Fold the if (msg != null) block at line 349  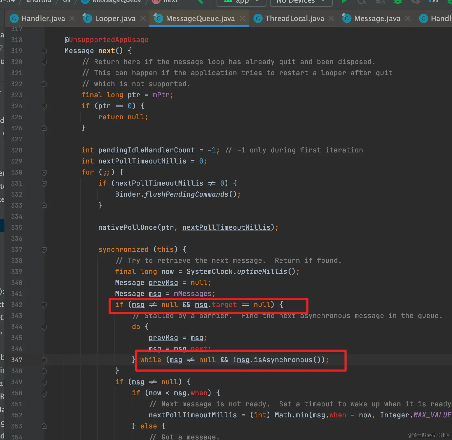[x=44, y=382]
